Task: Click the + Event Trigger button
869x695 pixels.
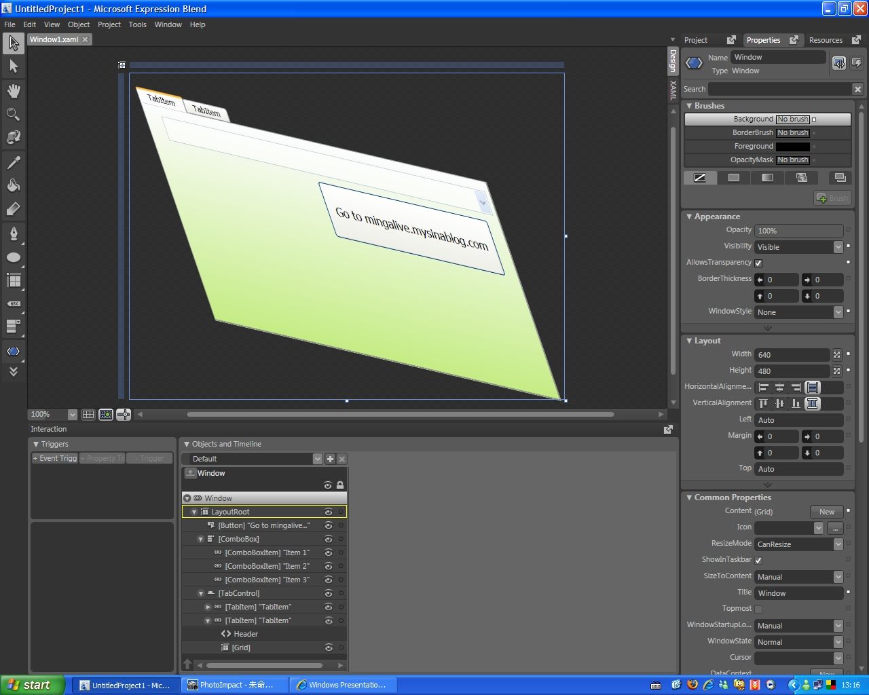Action: [x=55, y=458]
